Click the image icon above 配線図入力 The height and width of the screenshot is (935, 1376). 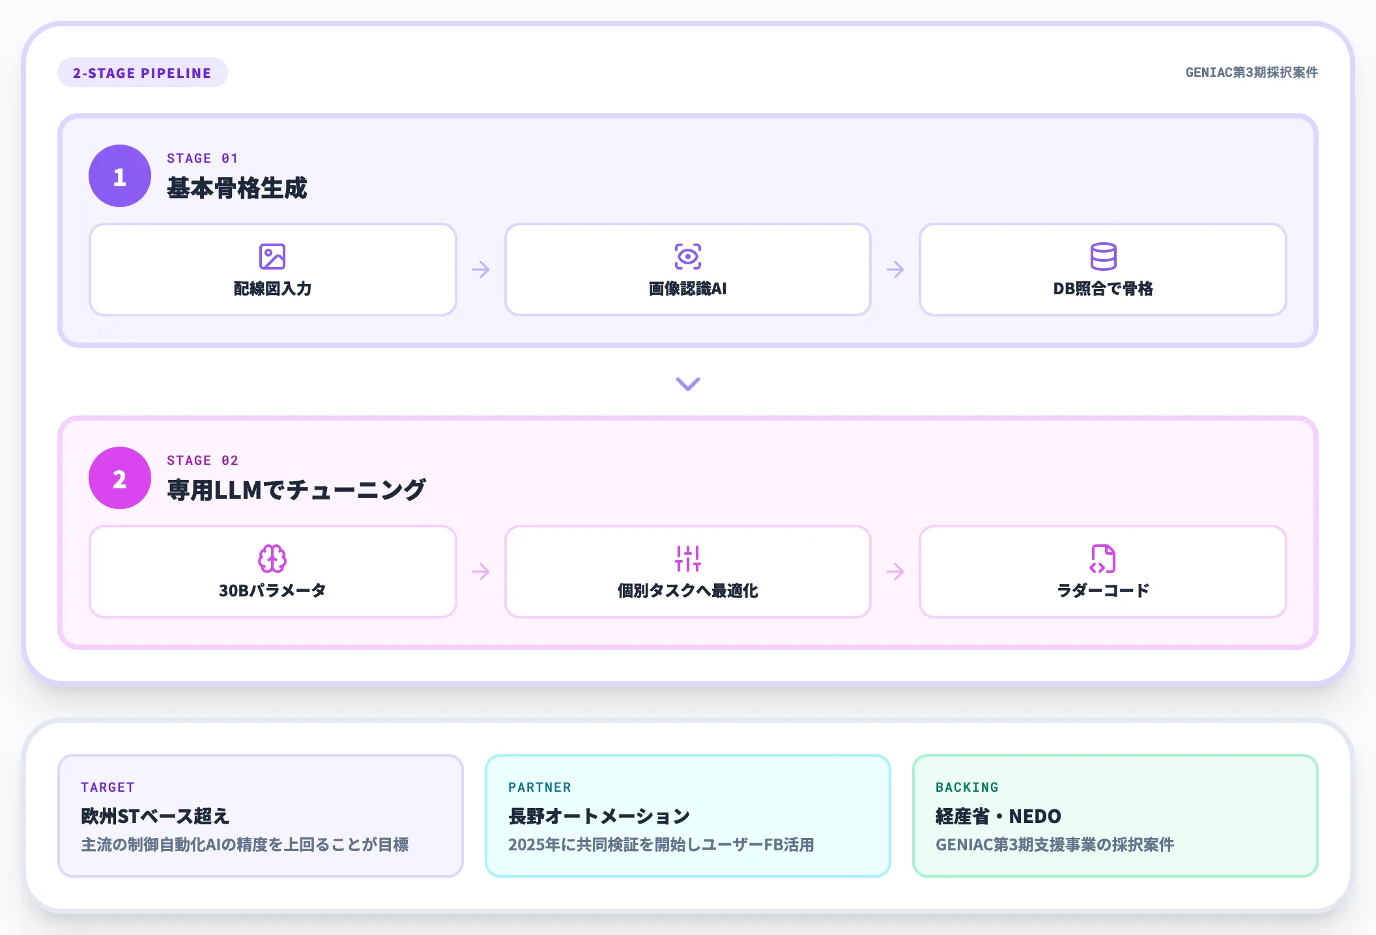pyautogui.click(x=272, y=257)
